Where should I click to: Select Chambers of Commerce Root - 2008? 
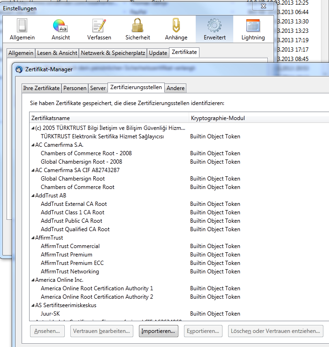tap(86, 153)
